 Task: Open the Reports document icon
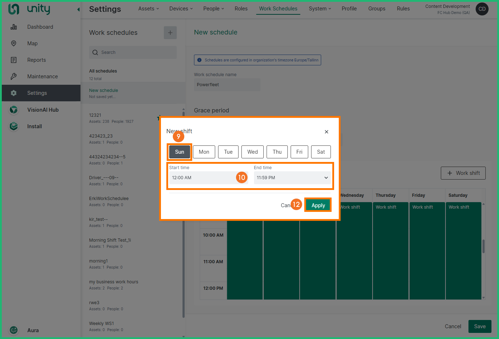tap(14, 60)
